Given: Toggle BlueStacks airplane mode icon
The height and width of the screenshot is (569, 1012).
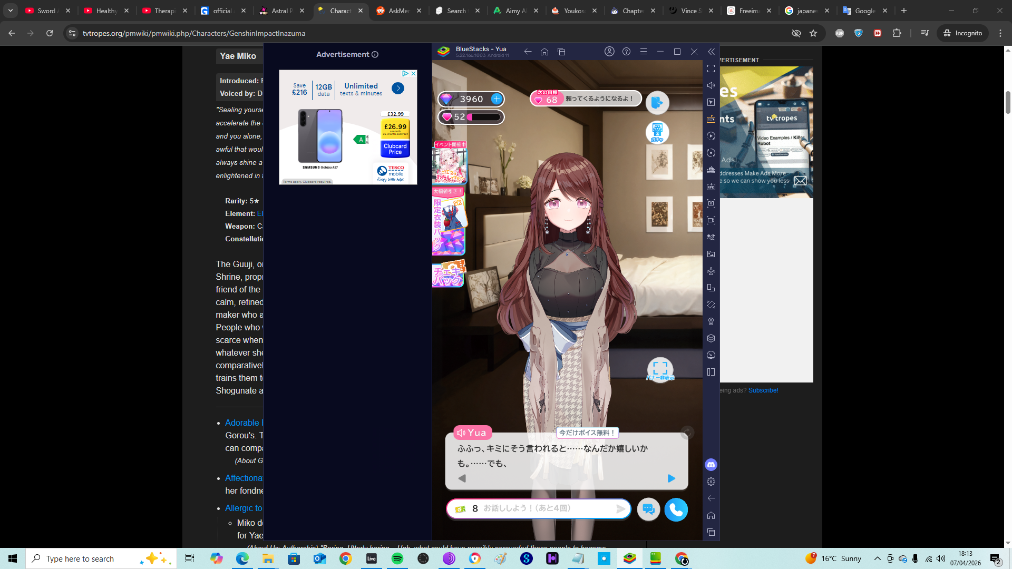Looking at the screenshot, I should pos(711,271).
